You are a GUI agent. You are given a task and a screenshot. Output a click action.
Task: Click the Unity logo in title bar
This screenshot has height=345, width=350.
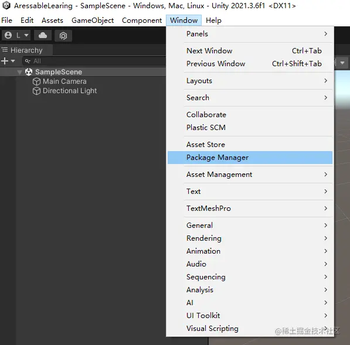click(x=6, y=6)
